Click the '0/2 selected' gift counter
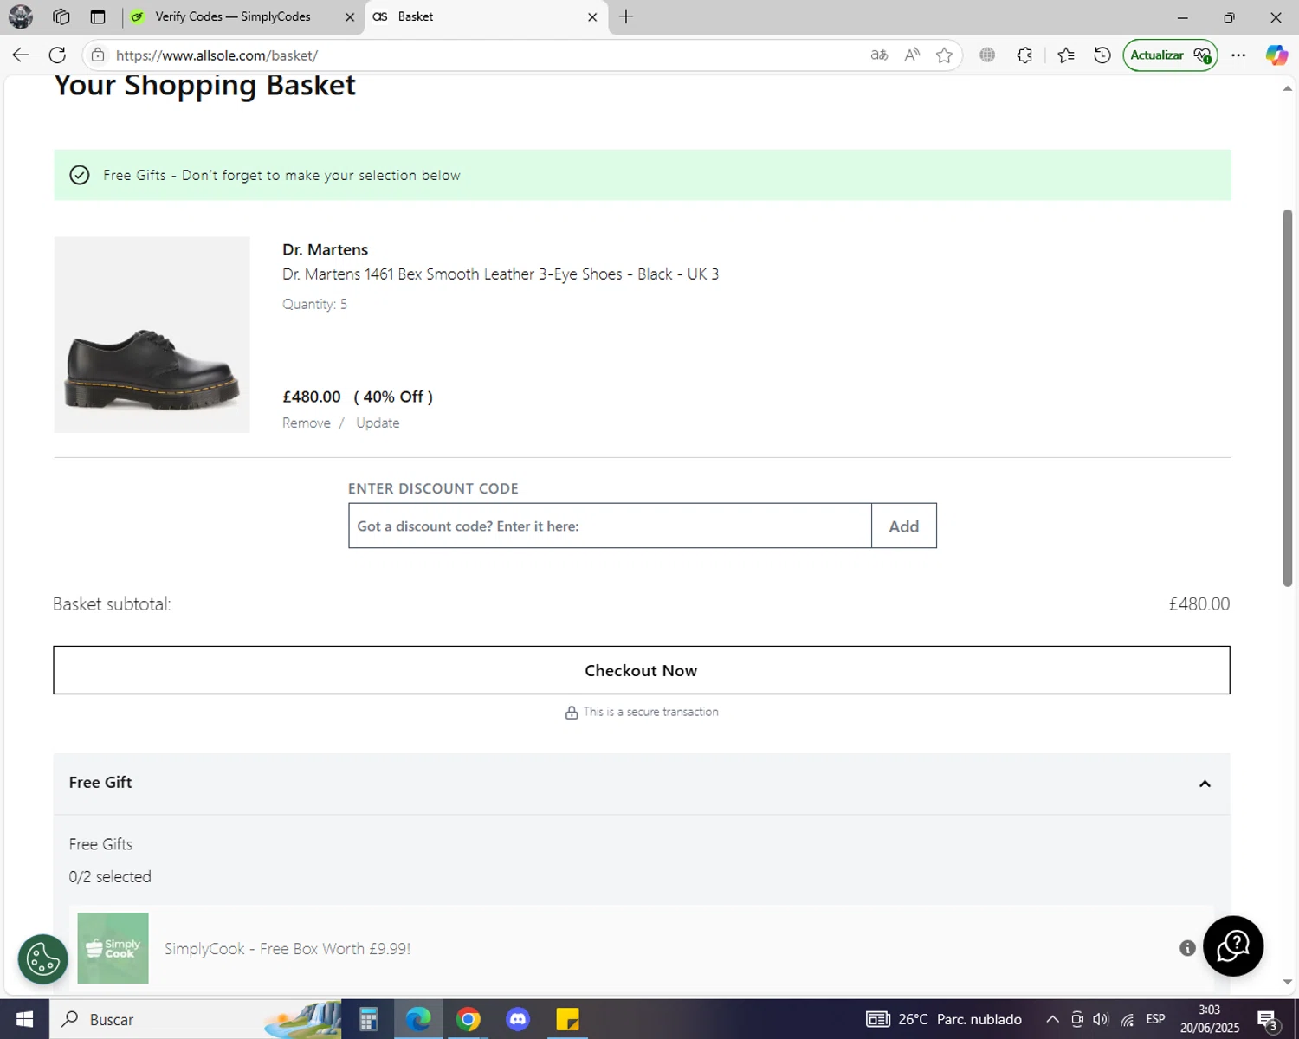Viewport: 1299px width, 1039px height. [110, 876]
